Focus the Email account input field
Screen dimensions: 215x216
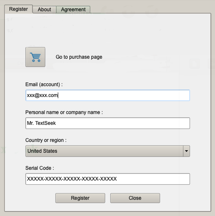click(108, 95)
